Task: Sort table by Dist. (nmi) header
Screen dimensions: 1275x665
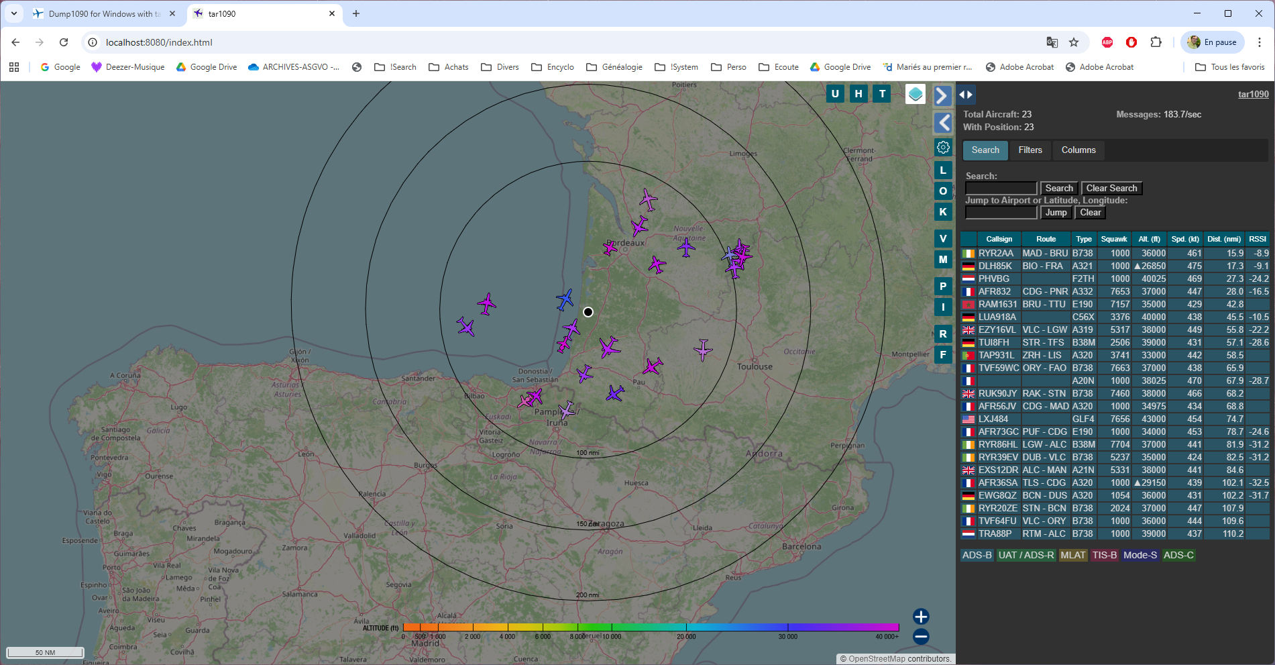Action: point(1224,240)
